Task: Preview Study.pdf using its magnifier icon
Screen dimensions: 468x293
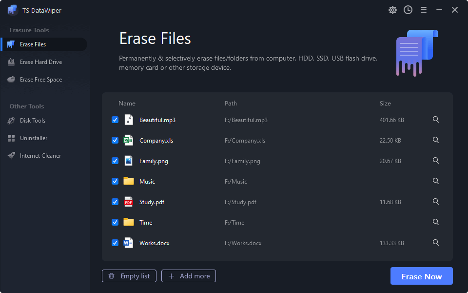Action: point(436,202)
